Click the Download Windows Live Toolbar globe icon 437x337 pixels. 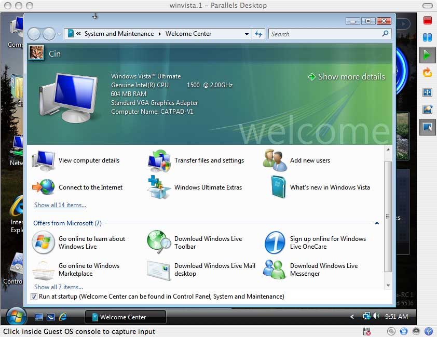click(159, 242)
